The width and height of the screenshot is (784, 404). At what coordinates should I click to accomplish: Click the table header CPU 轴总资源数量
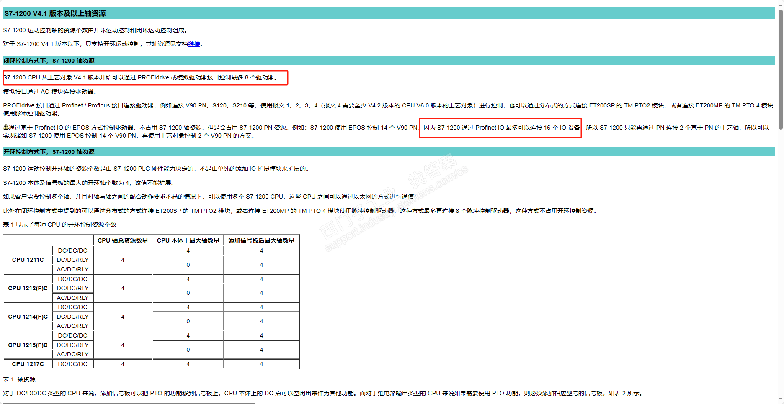(x=123, y=240)
